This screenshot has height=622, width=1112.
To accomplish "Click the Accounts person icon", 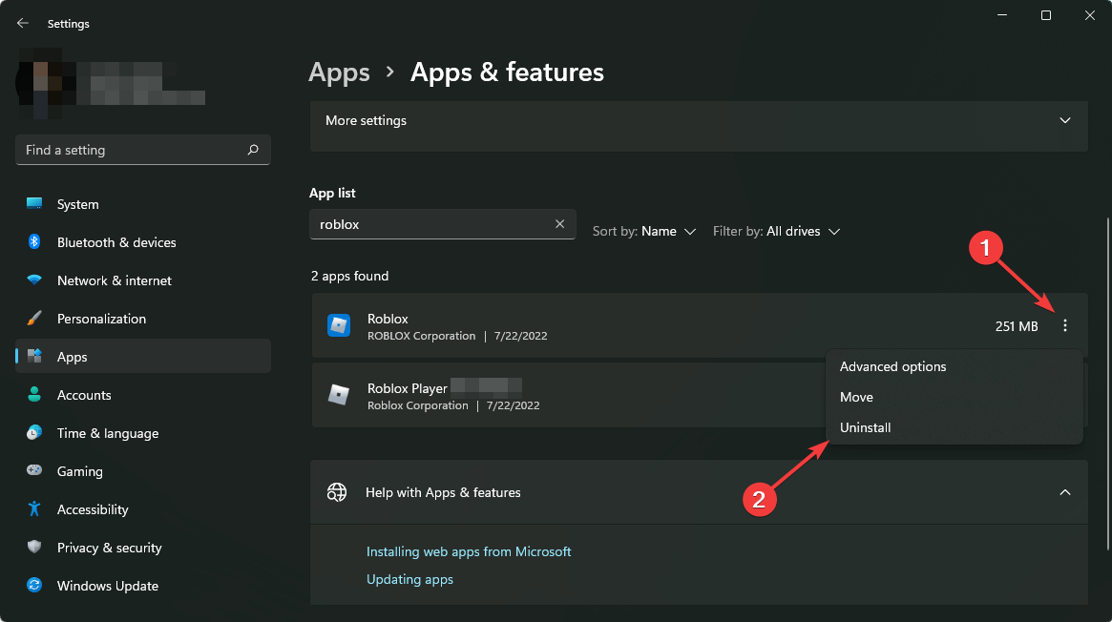I will 34,395.
